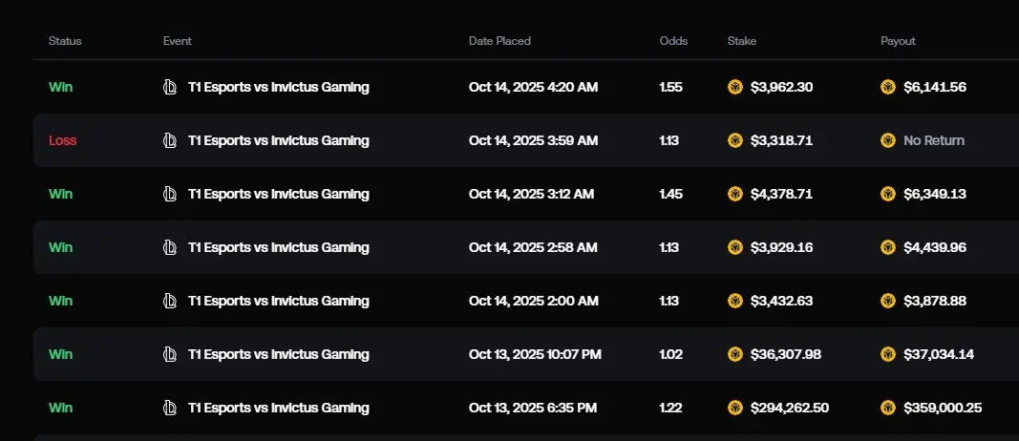Click the coin icon beside the $359,000.25 payout
The image size is (1019, 441).
tap(888, 408)
